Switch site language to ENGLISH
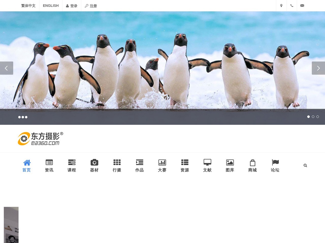This screenshot has width=325, height=243. point(51,5)
